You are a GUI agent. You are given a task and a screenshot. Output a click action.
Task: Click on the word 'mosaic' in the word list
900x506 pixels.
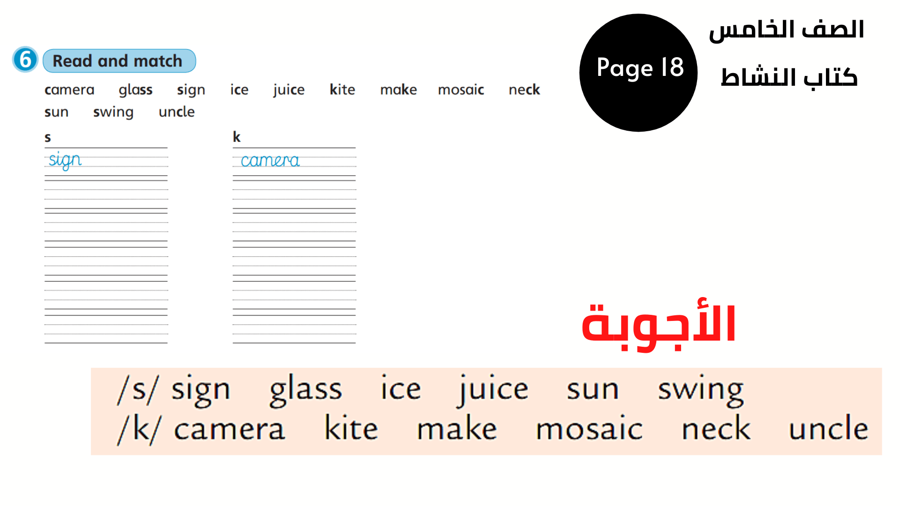pos(464,89)
